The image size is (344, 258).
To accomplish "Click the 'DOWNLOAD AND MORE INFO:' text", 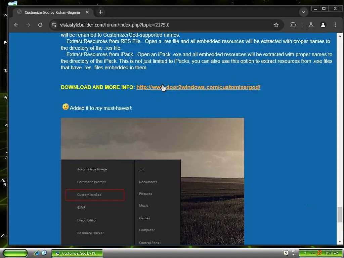I will 98,87.
